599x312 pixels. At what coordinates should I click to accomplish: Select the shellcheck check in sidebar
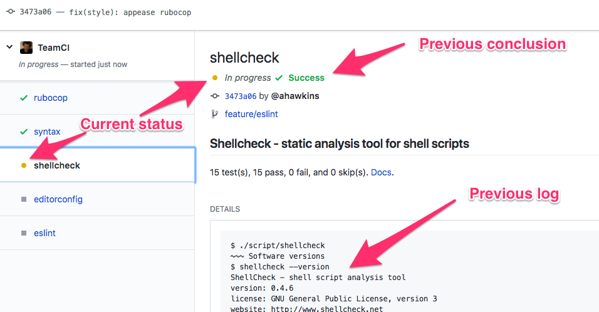[57, 165]
